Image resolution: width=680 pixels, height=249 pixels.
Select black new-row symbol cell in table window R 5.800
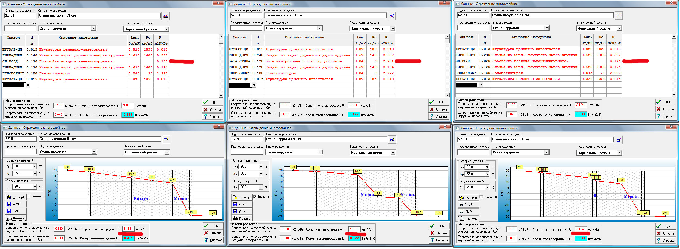pos(239,85)
